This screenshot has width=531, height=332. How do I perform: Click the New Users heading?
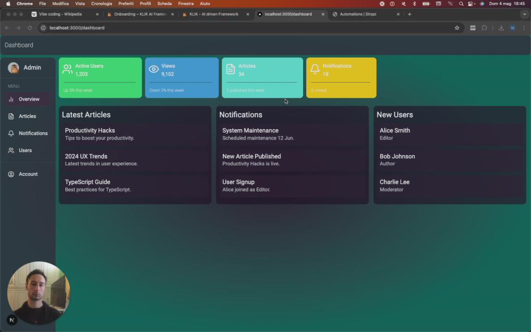click(395, 115)
